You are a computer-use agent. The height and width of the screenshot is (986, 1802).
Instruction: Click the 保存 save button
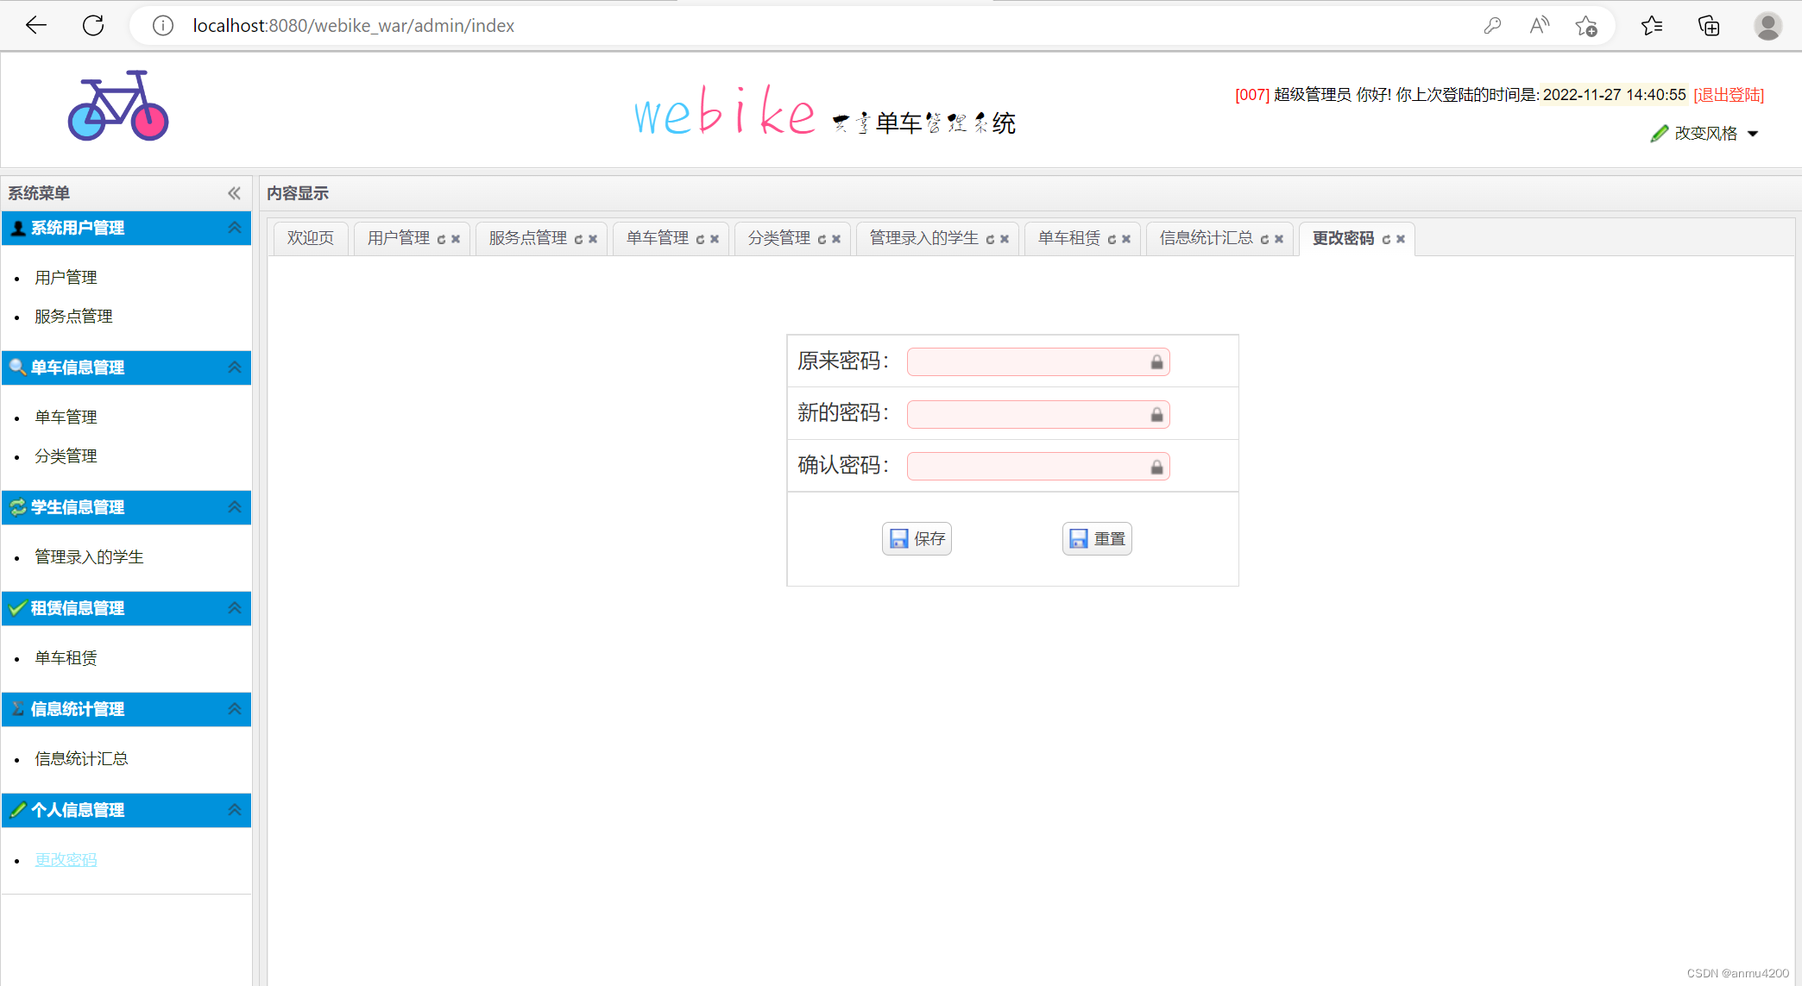click(917, 538)
